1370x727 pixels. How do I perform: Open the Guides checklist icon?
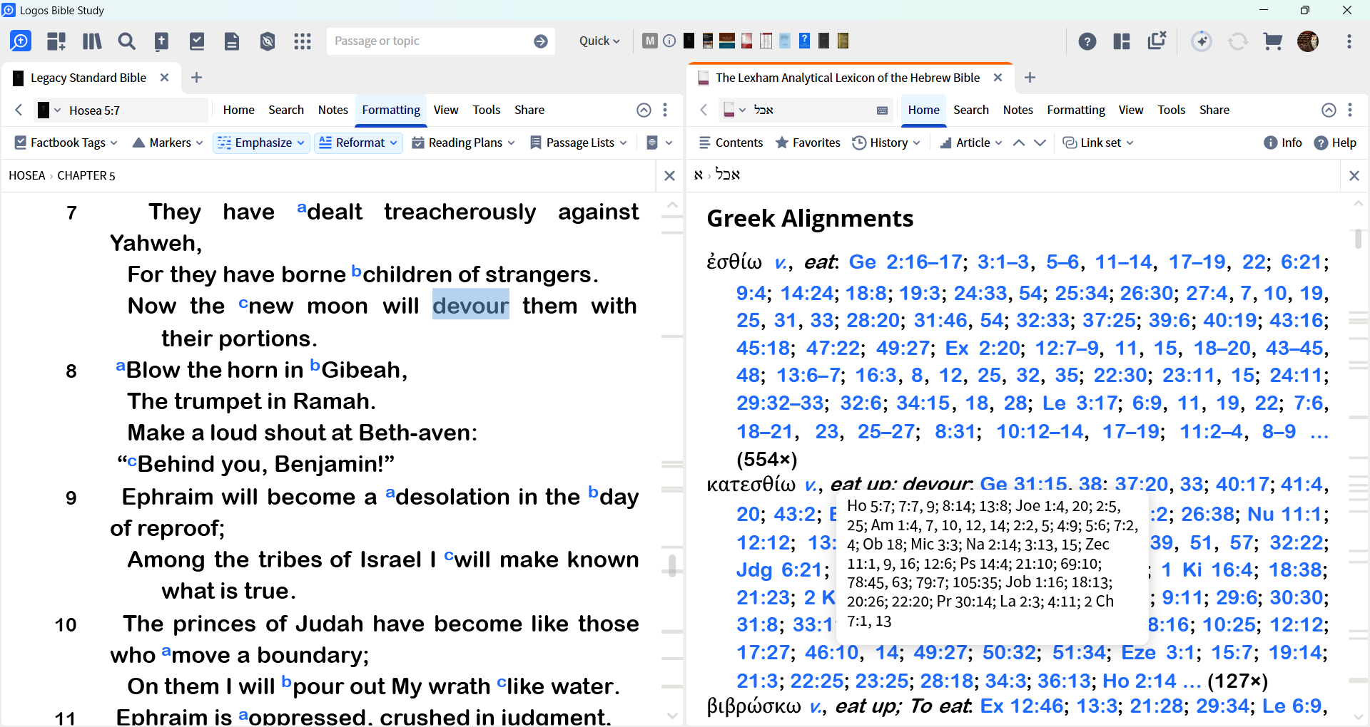(197, 41)
